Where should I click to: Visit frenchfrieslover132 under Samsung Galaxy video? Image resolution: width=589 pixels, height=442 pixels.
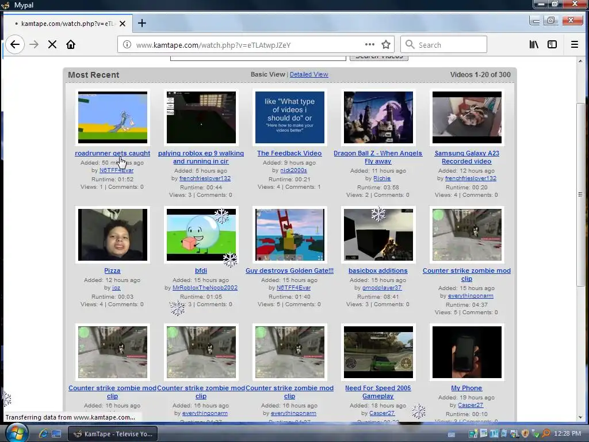click(471, 178)
